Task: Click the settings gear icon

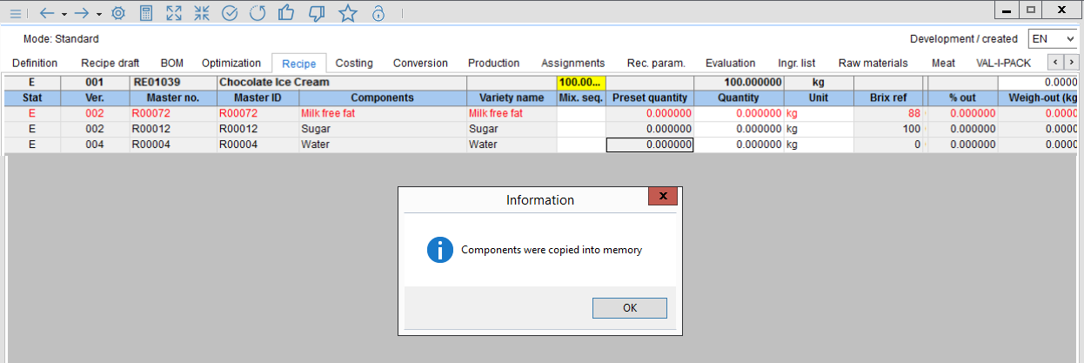Action: [118, 13]
